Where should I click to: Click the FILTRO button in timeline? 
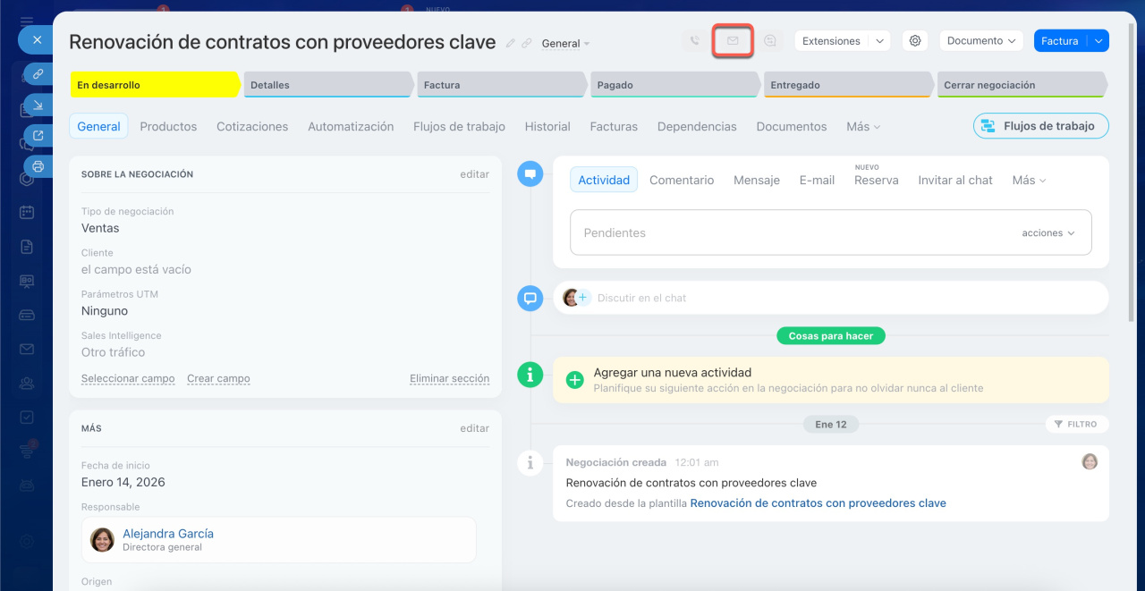coord(1076,425)
